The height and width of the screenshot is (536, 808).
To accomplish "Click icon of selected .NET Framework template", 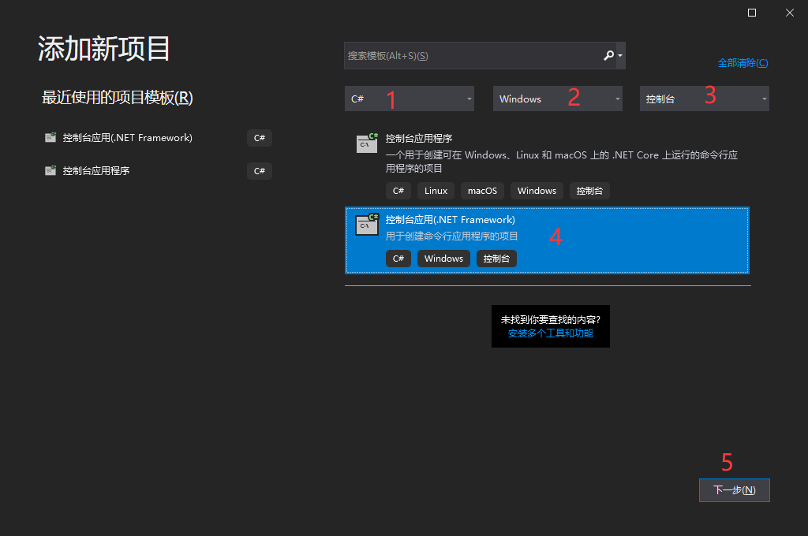I will tap(368, 225).
